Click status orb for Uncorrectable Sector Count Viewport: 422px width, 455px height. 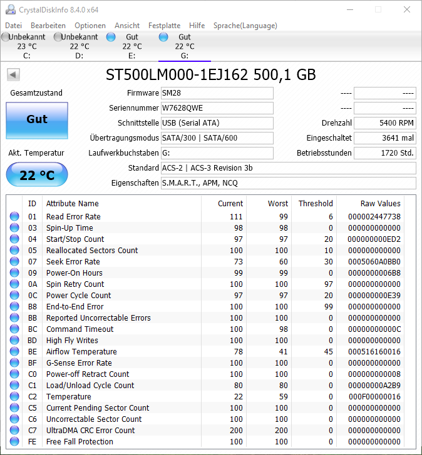click(14, 419)
